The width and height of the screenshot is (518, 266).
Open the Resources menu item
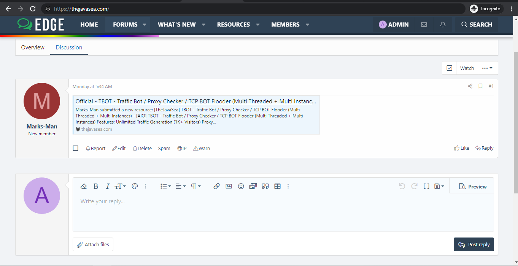pos(233,25)
